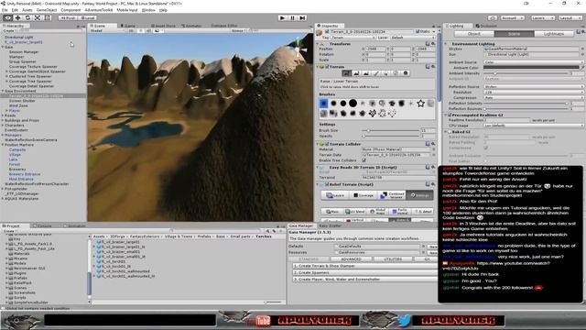Screen dimensions: 586x330
Task: Switch to the Game tab
Action: point(128,26)
